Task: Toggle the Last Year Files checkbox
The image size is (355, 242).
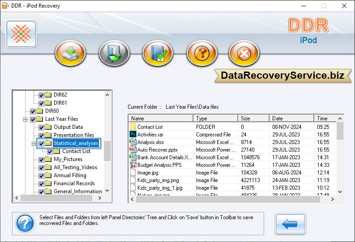Action: pos(33,119)
